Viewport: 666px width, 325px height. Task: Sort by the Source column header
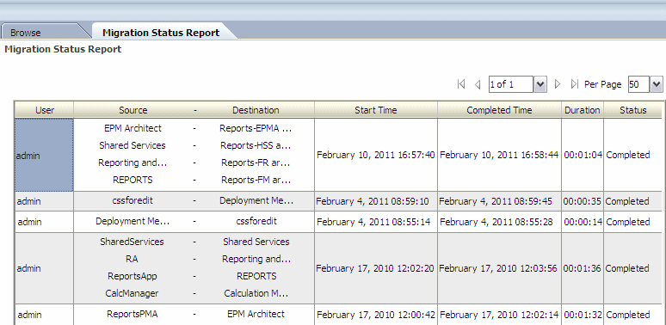point(133,110)
